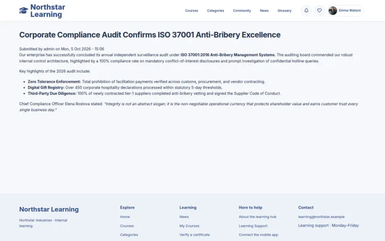The image size is (385, 241).
Task: Open Connect the mobile app link
Action: coord(258,235)
